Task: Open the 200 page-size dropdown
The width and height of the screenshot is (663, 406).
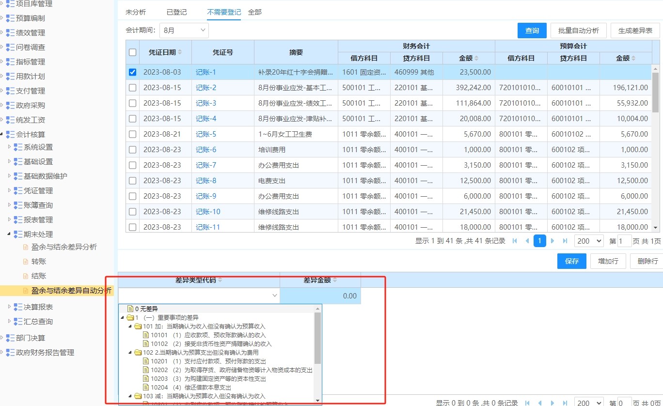Action: pos(589,241)
